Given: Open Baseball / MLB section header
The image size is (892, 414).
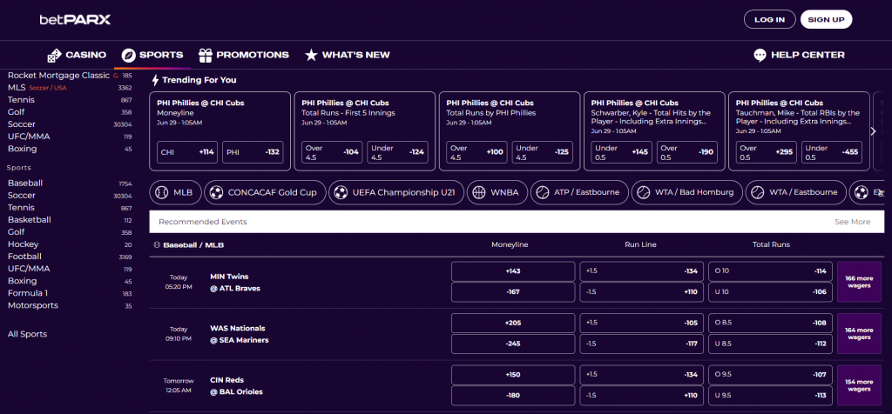Looking at the screenshot, I should 193,244.
